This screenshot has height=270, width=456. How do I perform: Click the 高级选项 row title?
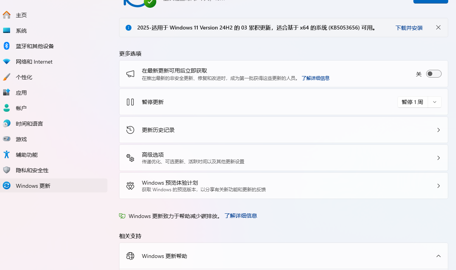pos(153,155)
